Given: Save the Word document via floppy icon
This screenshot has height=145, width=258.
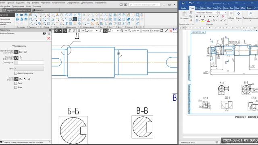Looking at the screenshot, I should pos(183,3).
